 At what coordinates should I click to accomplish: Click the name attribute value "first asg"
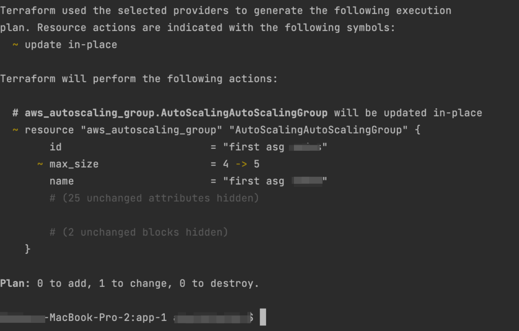pos(275,181)
